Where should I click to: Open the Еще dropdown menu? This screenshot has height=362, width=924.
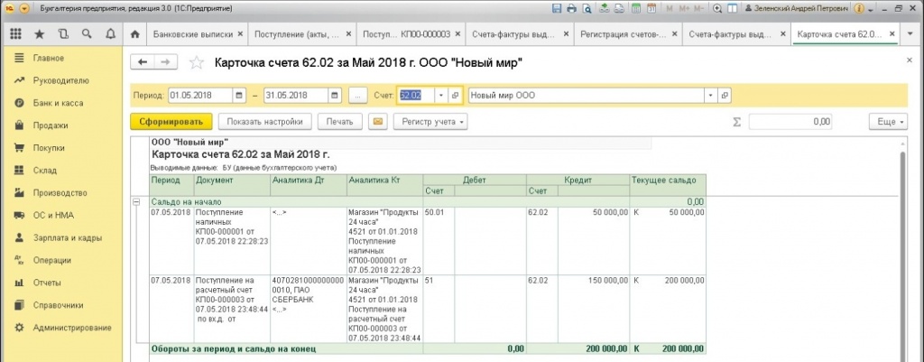pos(888,121)
